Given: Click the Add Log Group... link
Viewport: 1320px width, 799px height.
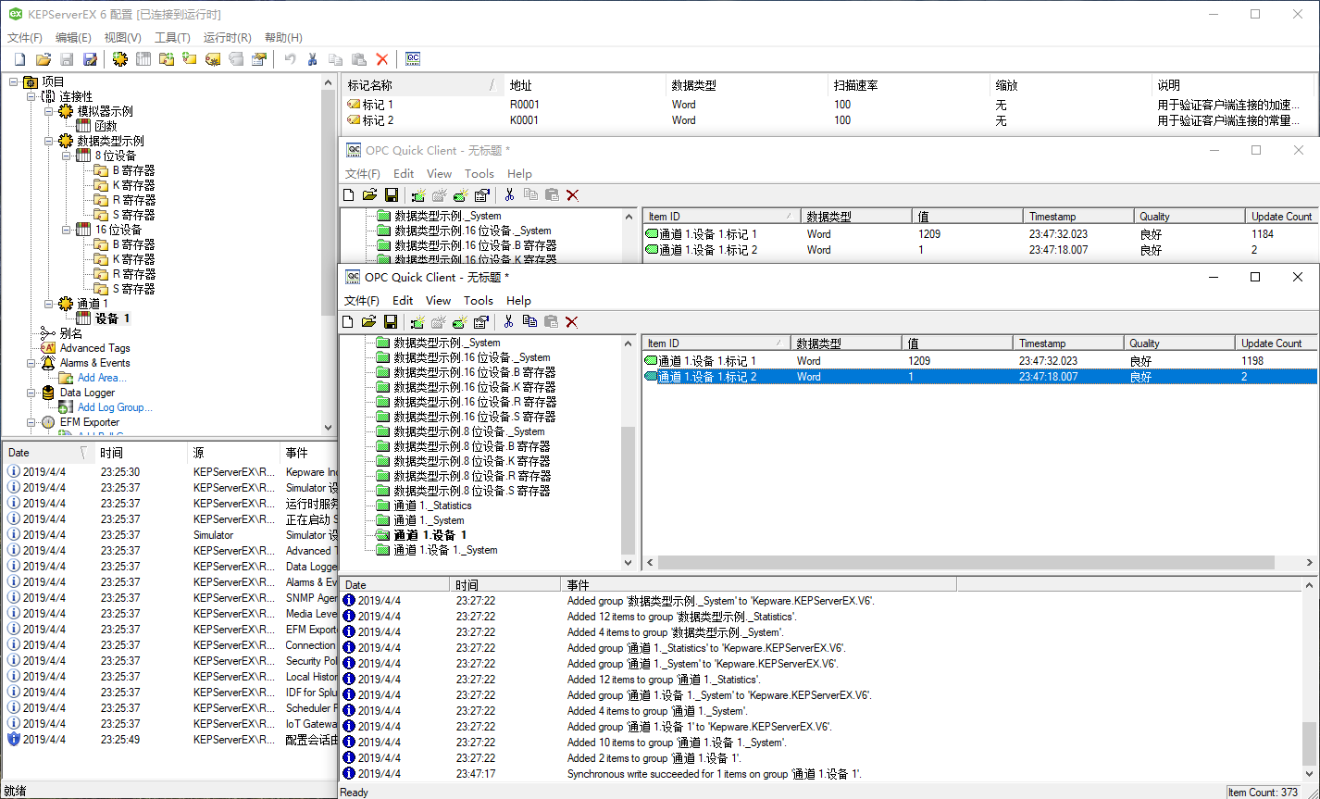Looking at the screenshot, I should point(115,407).
